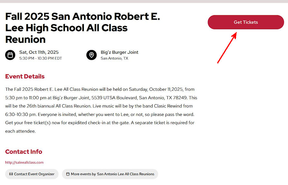The image size is (288, 185).
Task: Click the red arrow annotation
Action: (x=227, y=47)
